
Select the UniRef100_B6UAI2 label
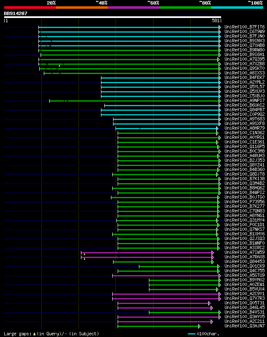click(x=244, y=105)
